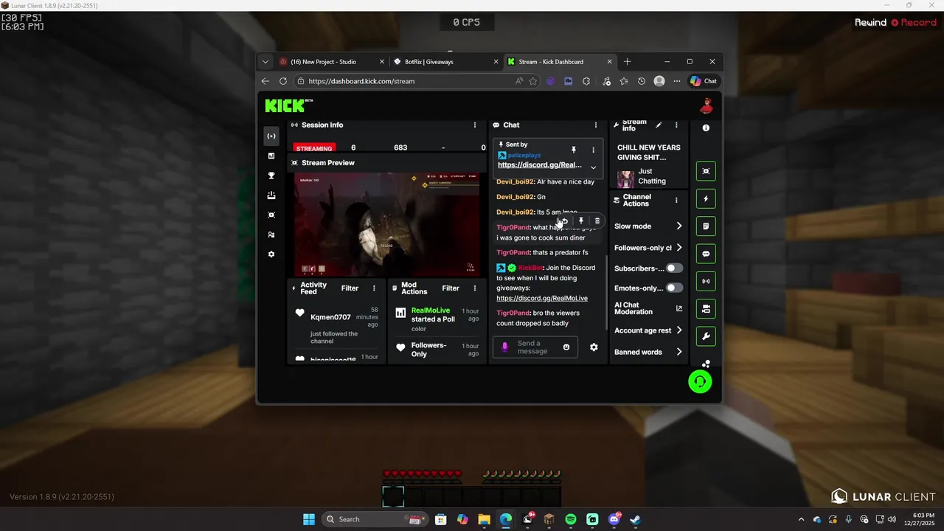Click Kqmen0707 in Activity Feed

330,317
